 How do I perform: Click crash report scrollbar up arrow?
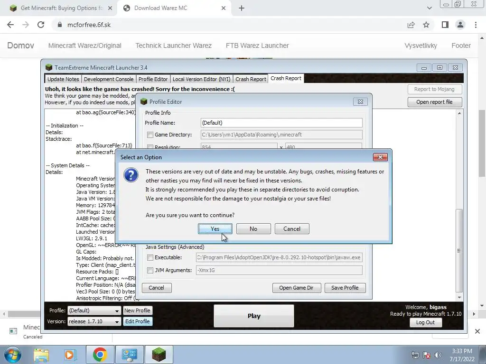coord(459,113)
